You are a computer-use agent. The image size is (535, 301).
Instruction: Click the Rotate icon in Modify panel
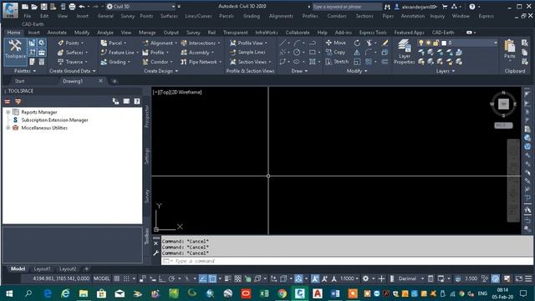[x=357, y=43]
